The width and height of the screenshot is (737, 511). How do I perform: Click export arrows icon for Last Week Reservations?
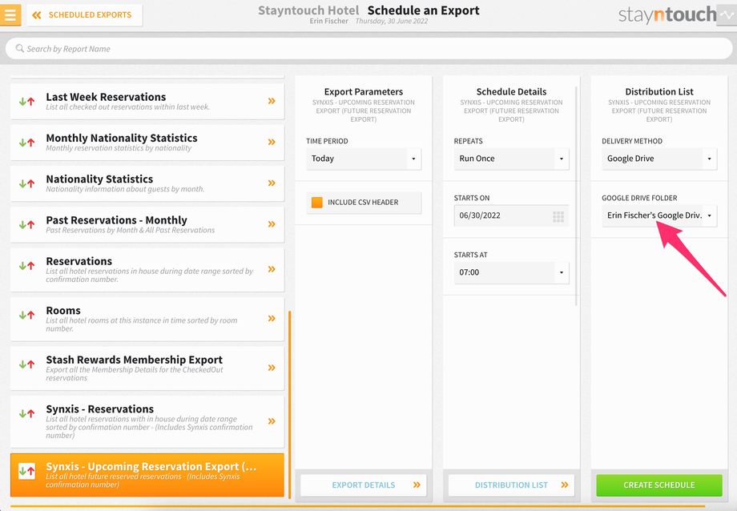pyautogui.click(x=26, y=101)
